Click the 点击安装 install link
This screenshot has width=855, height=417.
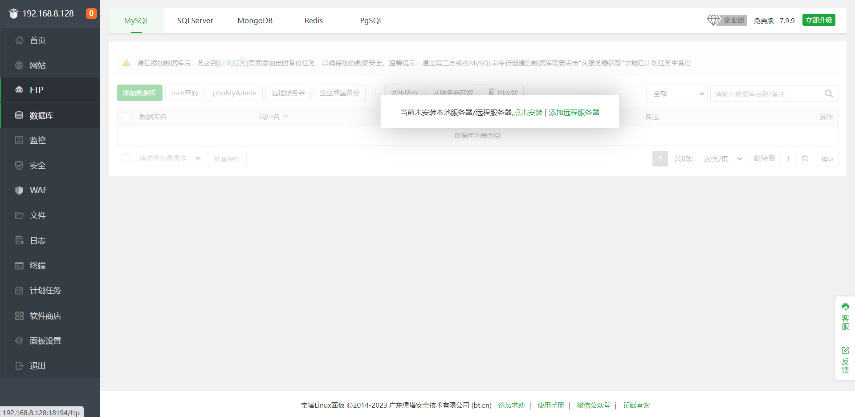(x=529, y=112)
